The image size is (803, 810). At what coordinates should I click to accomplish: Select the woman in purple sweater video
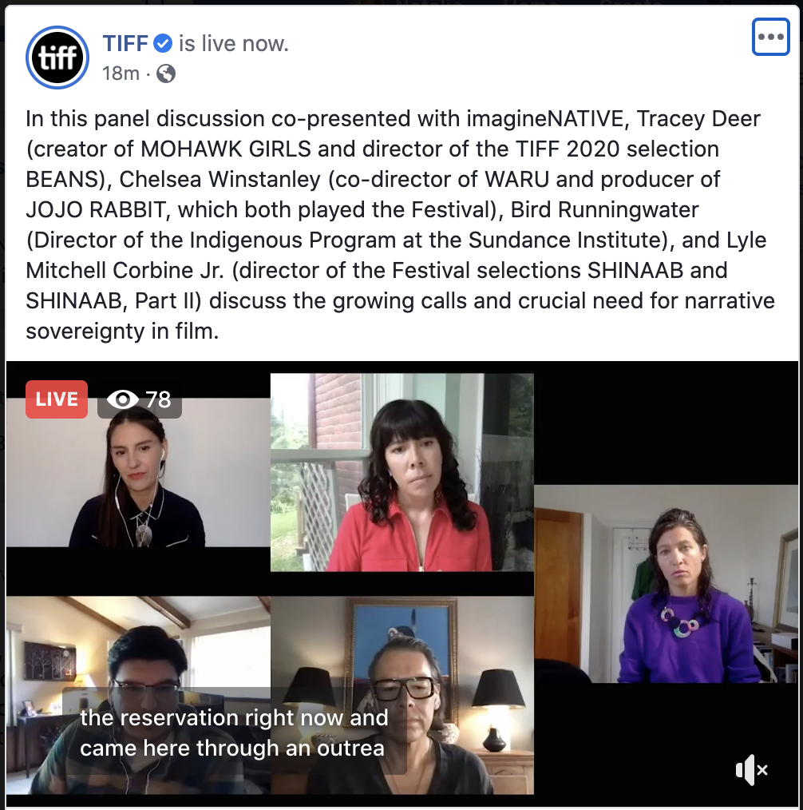tap(666, 584)
